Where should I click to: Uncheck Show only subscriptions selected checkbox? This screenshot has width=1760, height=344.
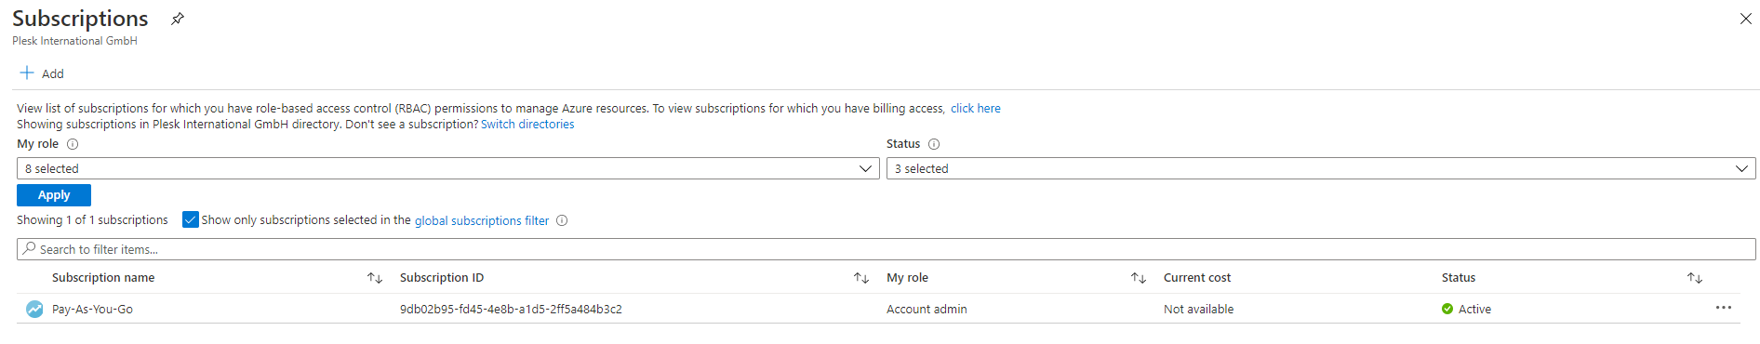coord(191,219)
